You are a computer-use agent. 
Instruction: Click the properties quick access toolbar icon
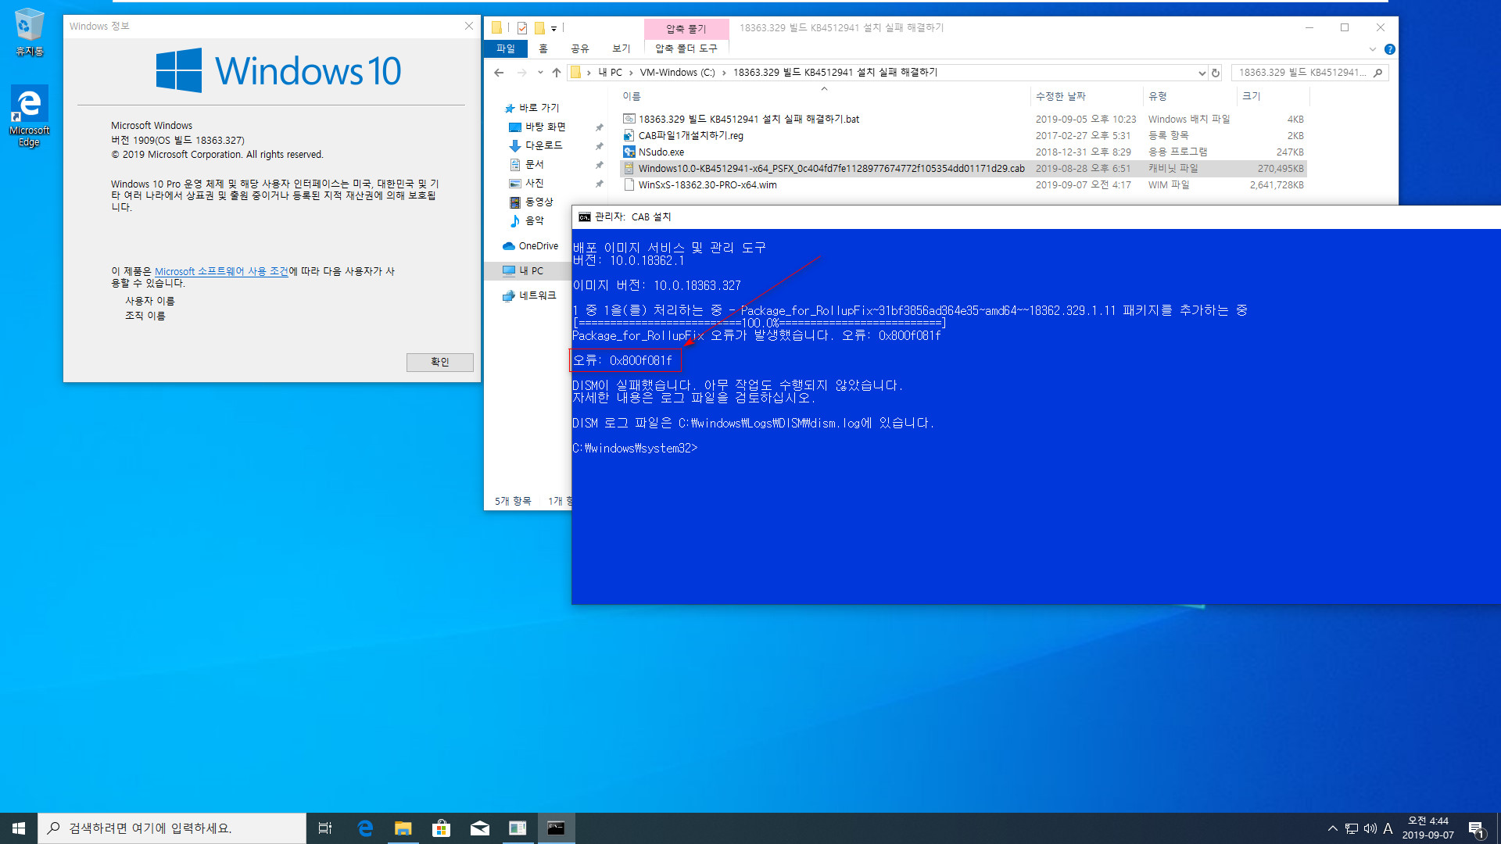(x=521, y=28)
